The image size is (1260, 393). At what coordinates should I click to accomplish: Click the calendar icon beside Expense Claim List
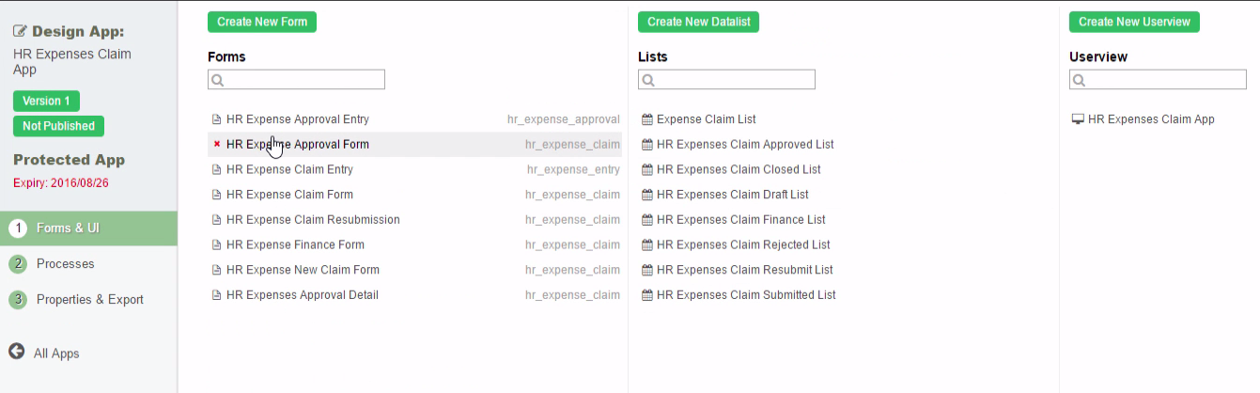click(646, 119)
